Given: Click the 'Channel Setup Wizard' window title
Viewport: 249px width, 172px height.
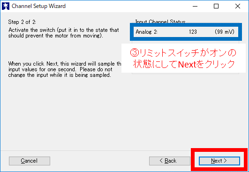Looking at the screenshot, I should tap(38, 6).
